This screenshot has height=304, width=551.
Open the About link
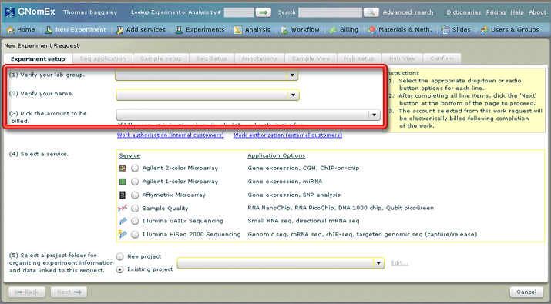tap(537, 12)
